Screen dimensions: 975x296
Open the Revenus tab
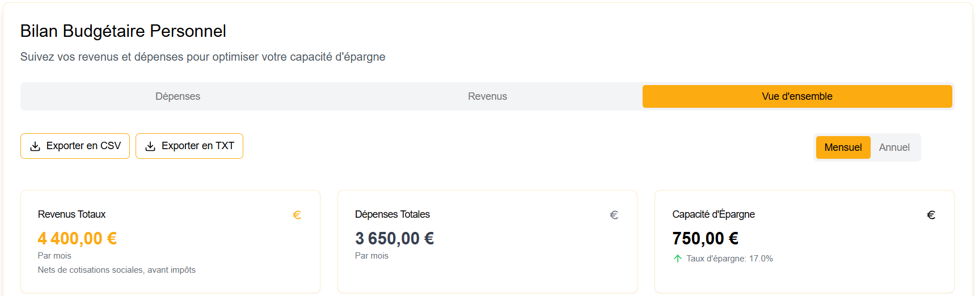tap(487, 96)
